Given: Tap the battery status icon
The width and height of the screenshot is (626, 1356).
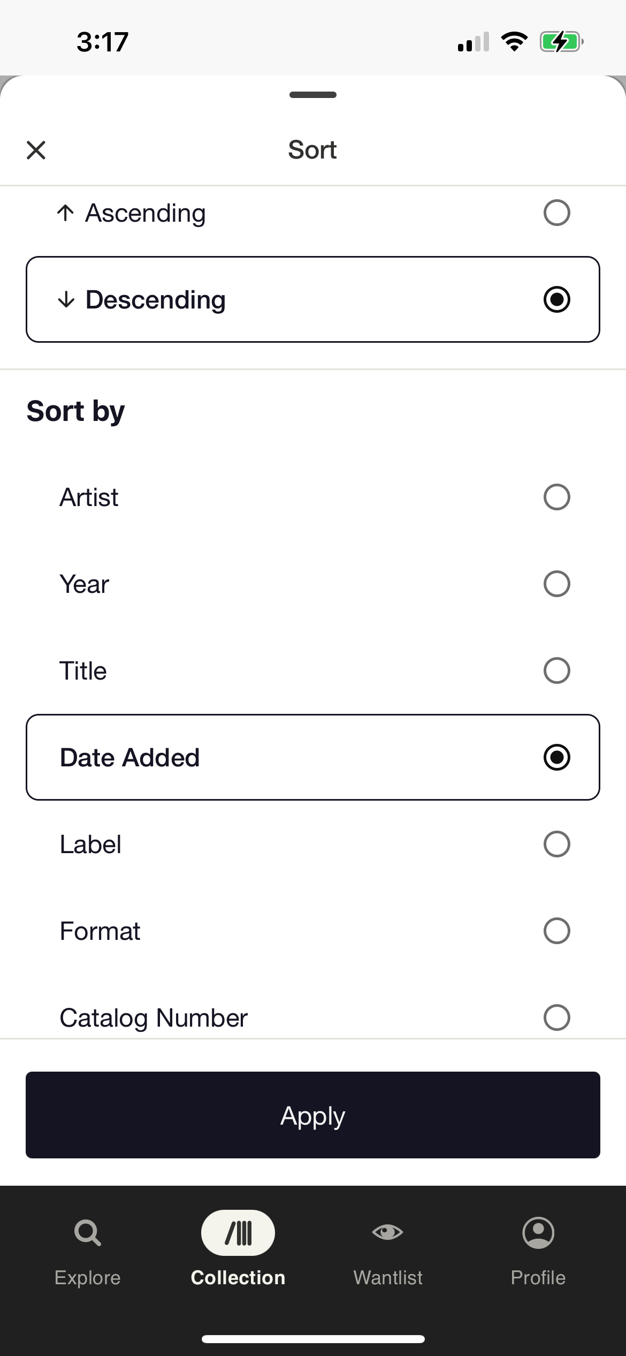Looking at the screenshot, I should [x=561, y=42].
